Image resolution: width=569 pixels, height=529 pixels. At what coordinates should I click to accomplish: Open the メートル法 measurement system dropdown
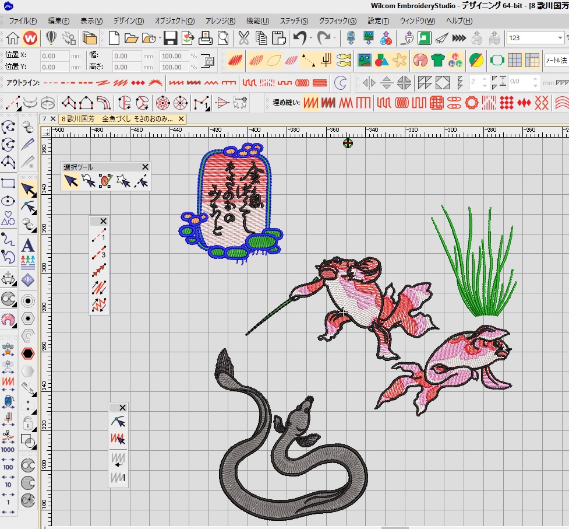tap(556, 60)
